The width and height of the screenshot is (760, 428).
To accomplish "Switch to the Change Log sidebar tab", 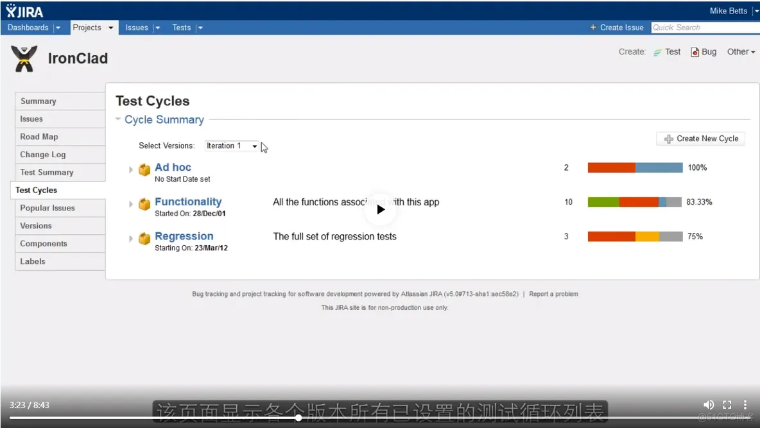I will pyautogui.click(x=60, y=154).
